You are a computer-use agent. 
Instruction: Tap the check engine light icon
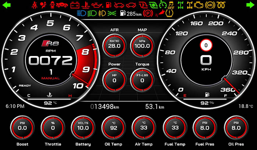199,5
